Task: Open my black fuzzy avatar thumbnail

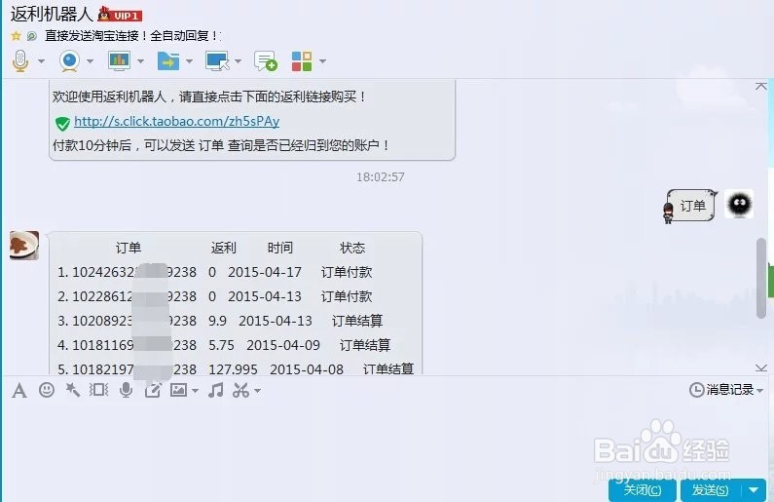Action: (739, 204)
